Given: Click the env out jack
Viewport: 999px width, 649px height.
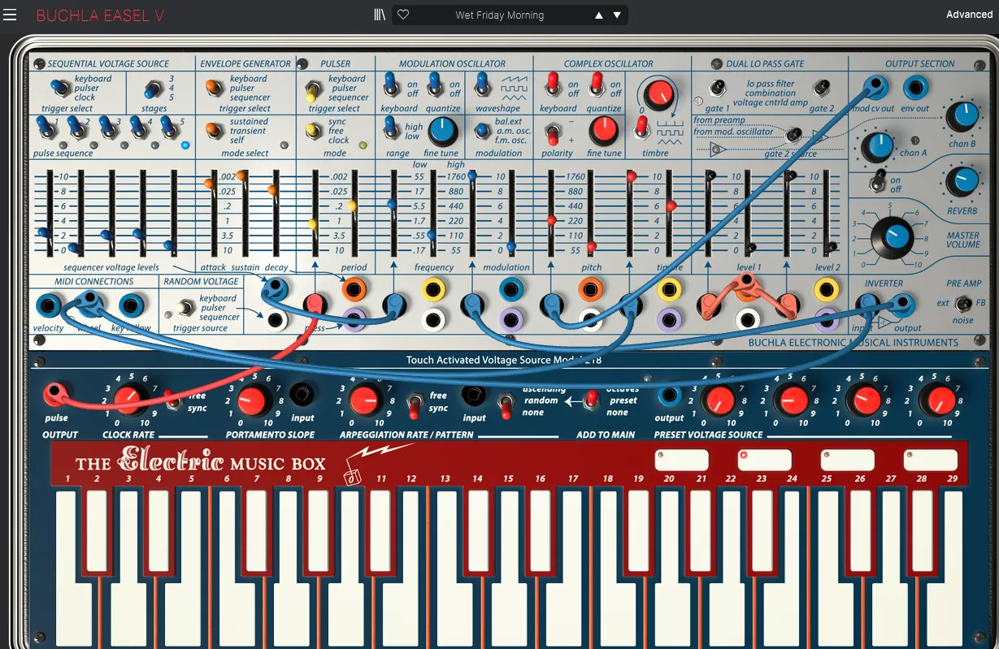Looking at the screenshot, I should [x=914, y=87].
